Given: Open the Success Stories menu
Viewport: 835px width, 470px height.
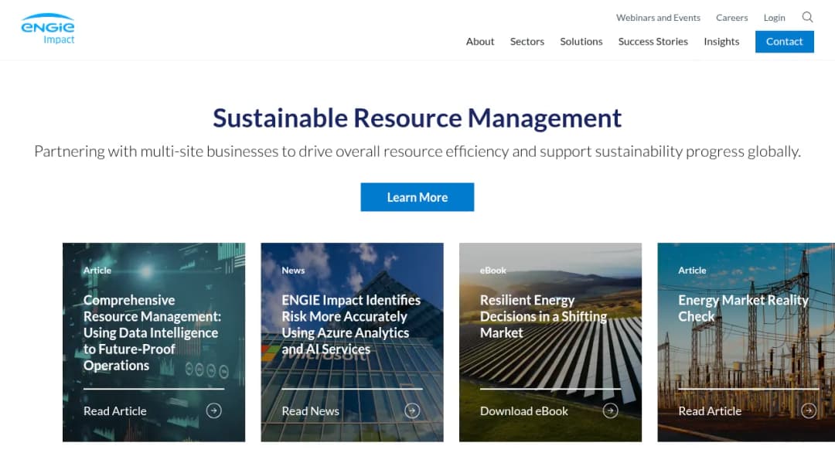Looking at the screenshot, I should [653, 42].
